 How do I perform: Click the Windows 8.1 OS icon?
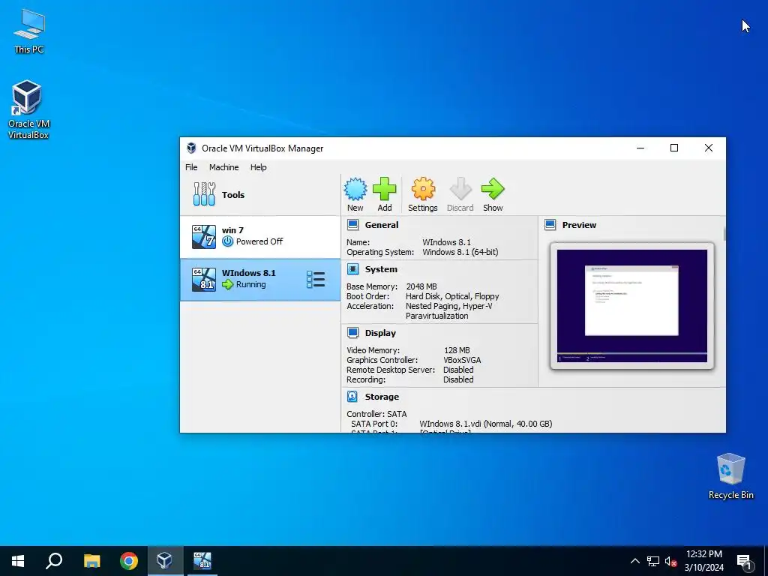pyautogui.click(x=204, y=279)
